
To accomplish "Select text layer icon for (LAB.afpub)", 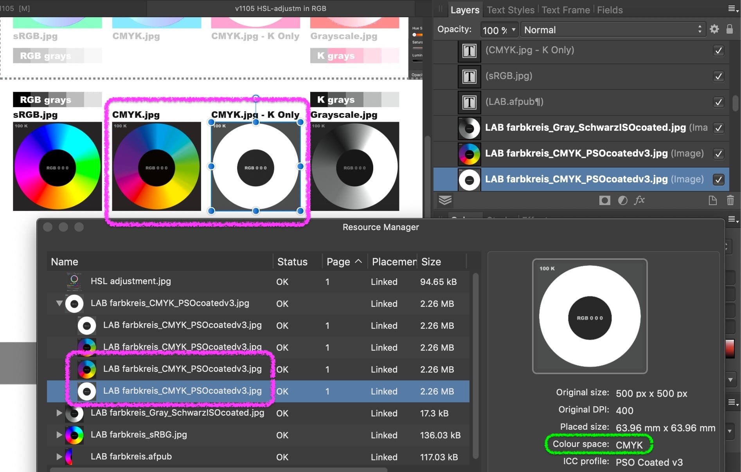I will pyautogui.click(x=469, y=102).
